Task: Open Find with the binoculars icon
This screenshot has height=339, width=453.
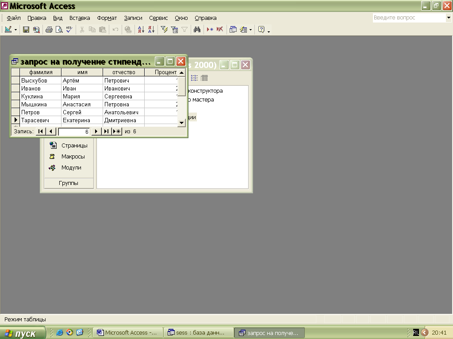Action: [x=197, y=30]
